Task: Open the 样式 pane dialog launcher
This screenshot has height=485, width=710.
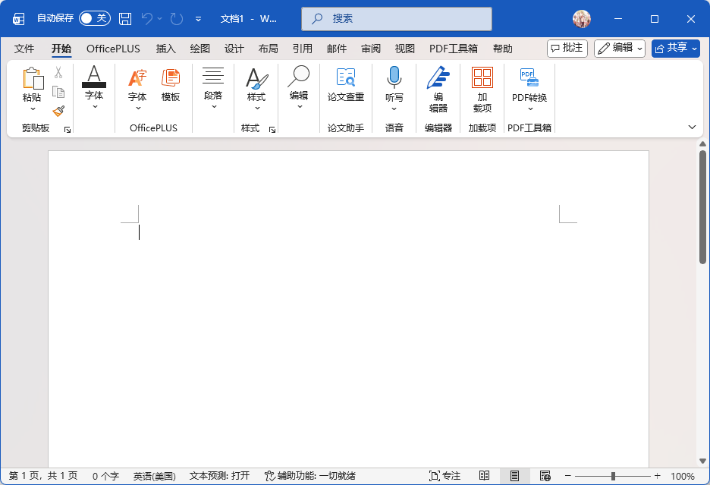Action: tap(272, 130)
